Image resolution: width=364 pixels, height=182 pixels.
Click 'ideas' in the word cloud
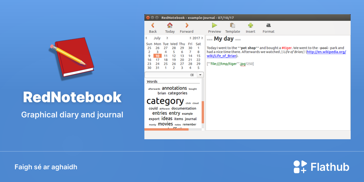(x=167, y=119)
